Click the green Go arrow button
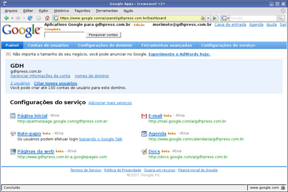The height and width of the screenshot is (192, 288). [215, 18]
